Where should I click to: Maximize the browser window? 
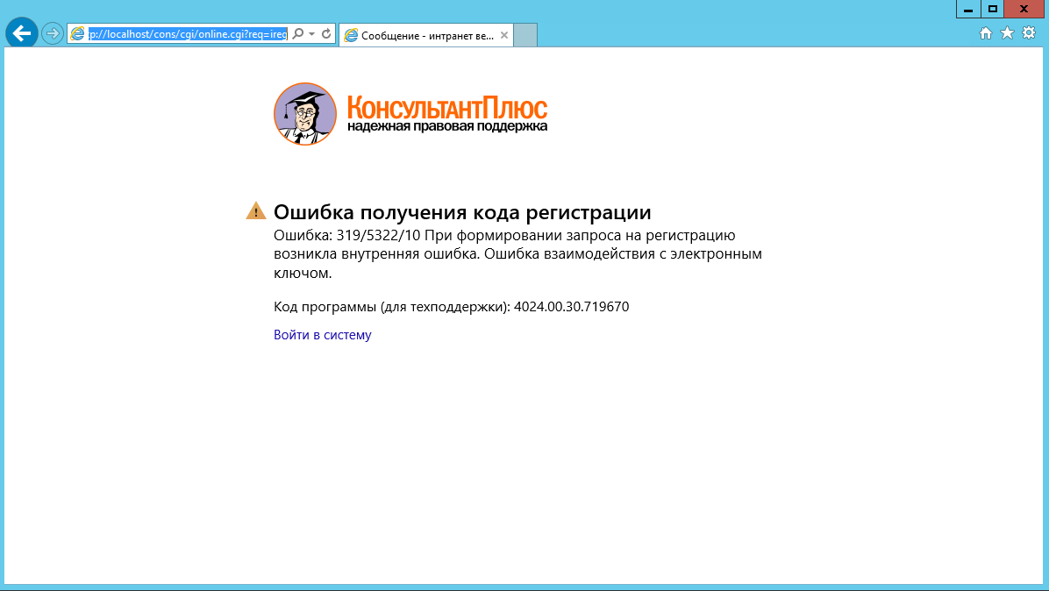(x=993, y=9)
